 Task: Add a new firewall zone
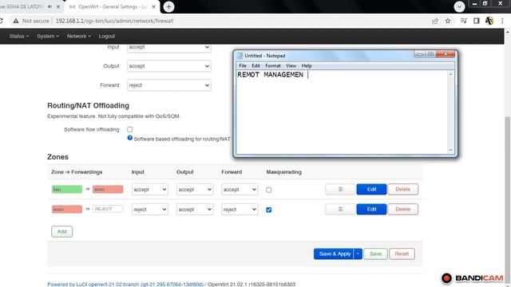point(62,232)
